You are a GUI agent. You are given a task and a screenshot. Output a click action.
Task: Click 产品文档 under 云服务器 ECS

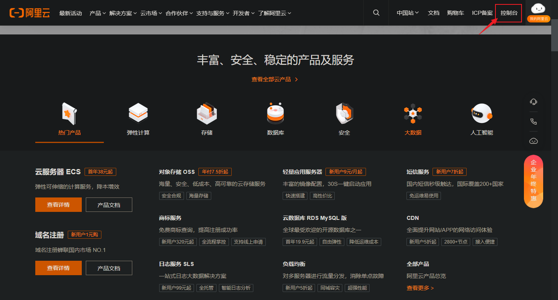pos(109,205)
